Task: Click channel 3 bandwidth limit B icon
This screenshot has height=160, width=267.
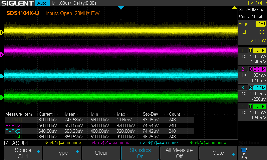Action: [250, 88]
